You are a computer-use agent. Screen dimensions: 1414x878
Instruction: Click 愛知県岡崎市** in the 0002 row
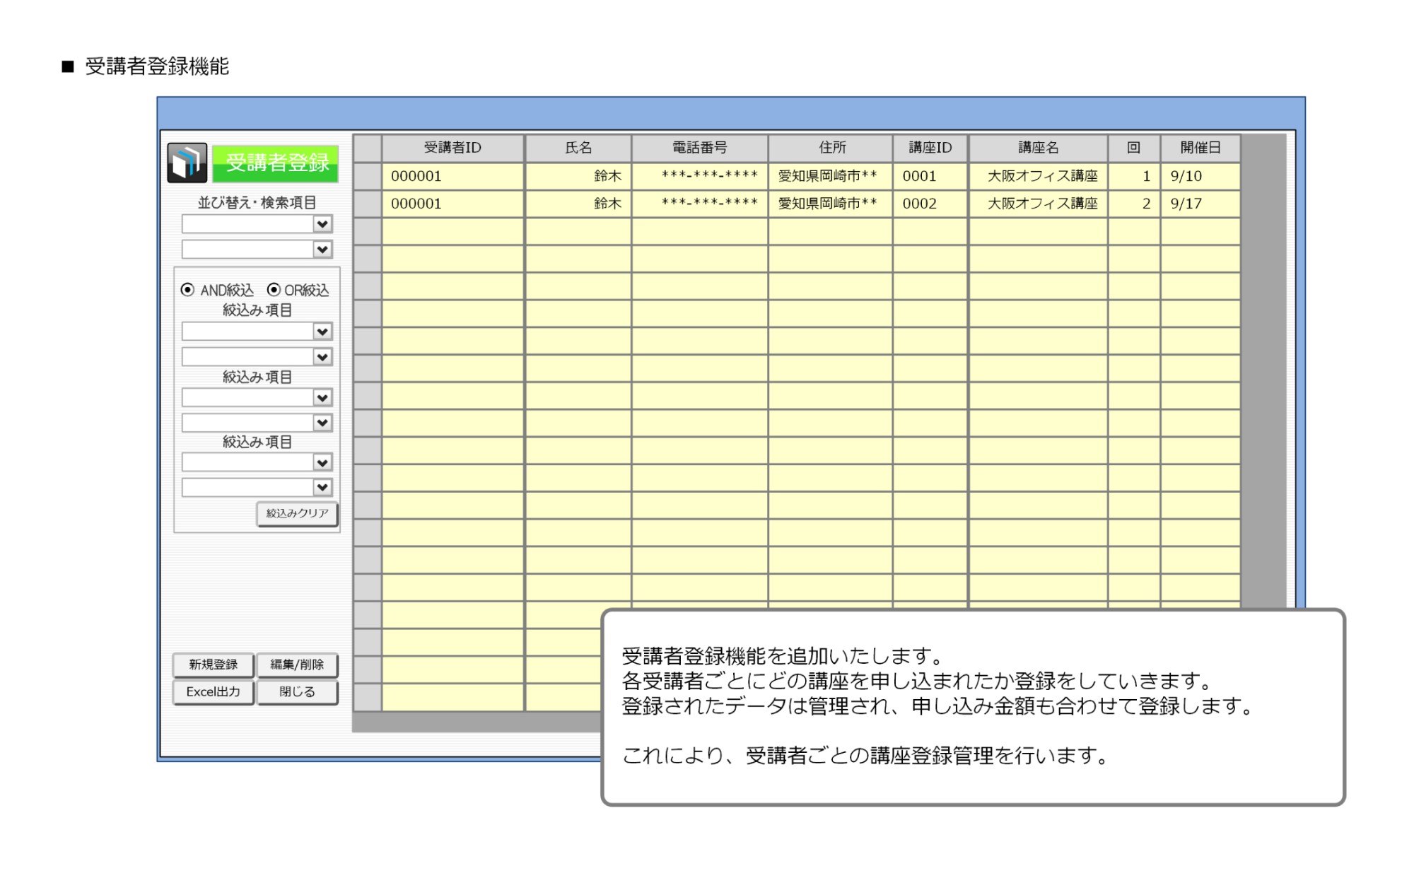coord(831,204)
